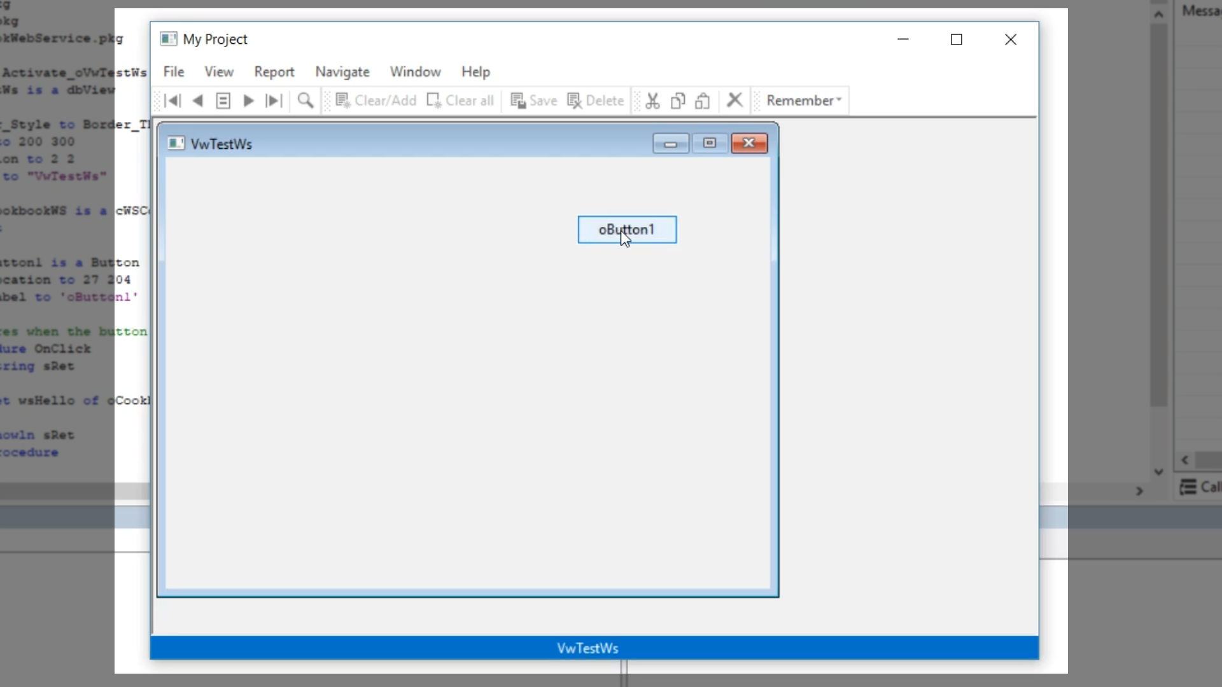Open the Navigate menu
Viewport: 1222px width, 687px height.
coord(342,72)
